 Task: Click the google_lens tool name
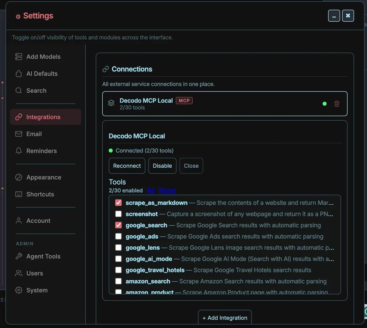pos(142,248)
